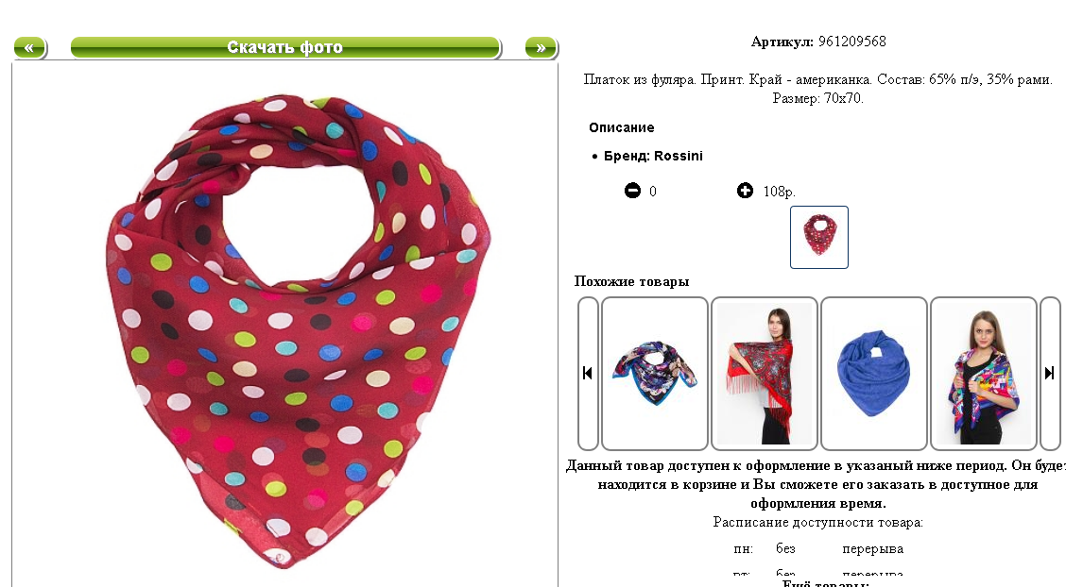Click the quantity value 0 field

coord(653,192)
